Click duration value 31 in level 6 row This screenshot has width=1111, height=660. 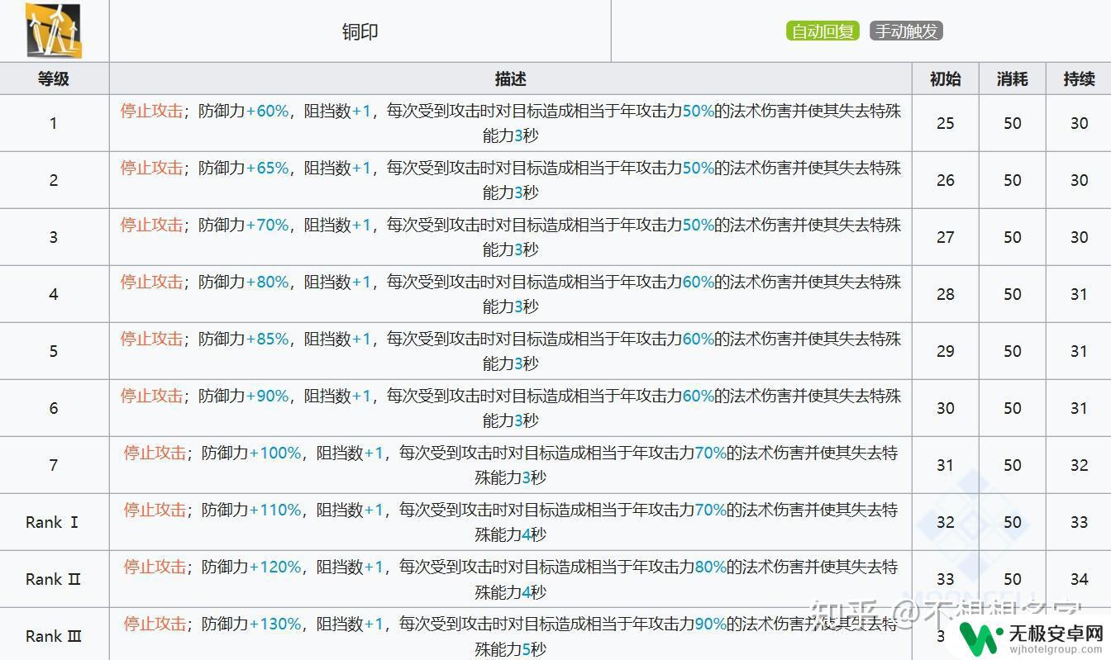[x=1079, y=408]
